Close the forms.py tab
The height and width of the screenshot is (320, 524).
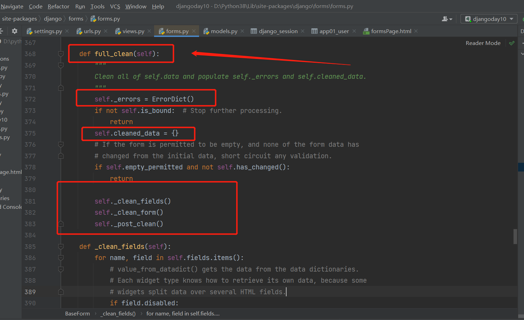[194, 31]
